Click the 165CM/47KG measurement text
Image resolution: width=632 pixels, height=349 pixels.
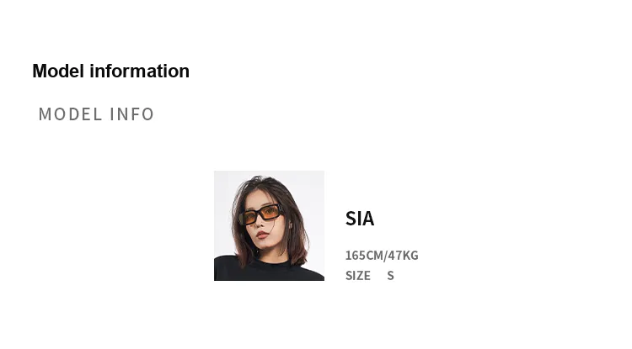pyautogui.click(x=382, y=255)
